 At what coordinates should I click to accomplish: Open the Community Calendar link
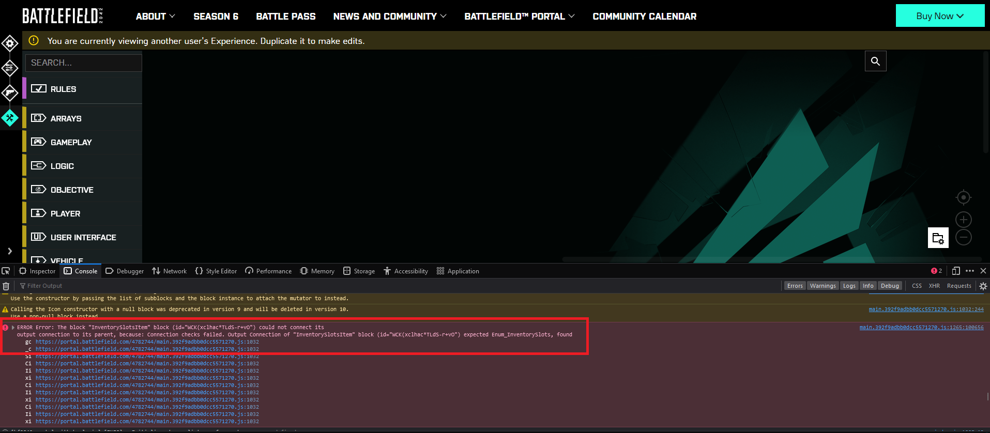point(644,17)
